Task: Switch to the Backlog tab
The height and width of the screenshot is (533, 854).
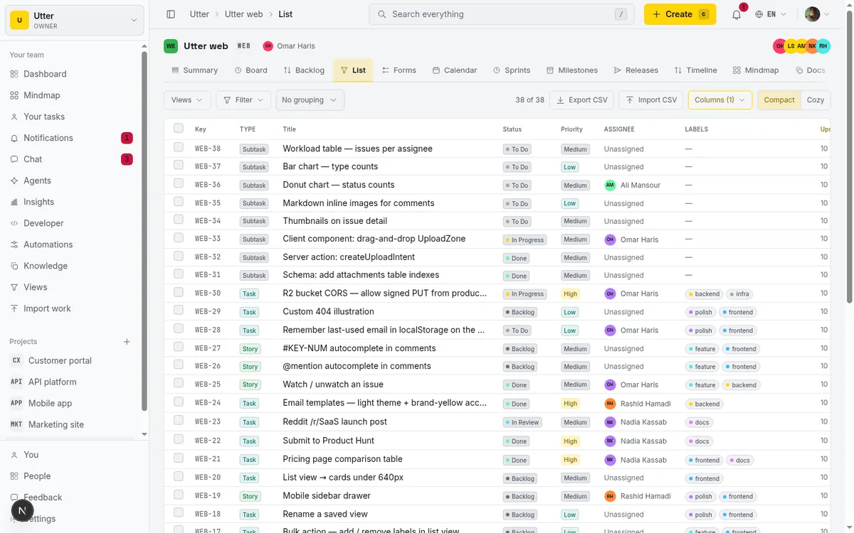Action: click(x=304, y=70)
